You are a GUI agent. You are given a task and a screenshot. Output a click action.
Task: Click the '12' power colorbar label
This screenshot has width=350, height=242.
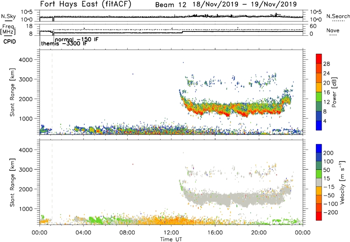(326, 102)
